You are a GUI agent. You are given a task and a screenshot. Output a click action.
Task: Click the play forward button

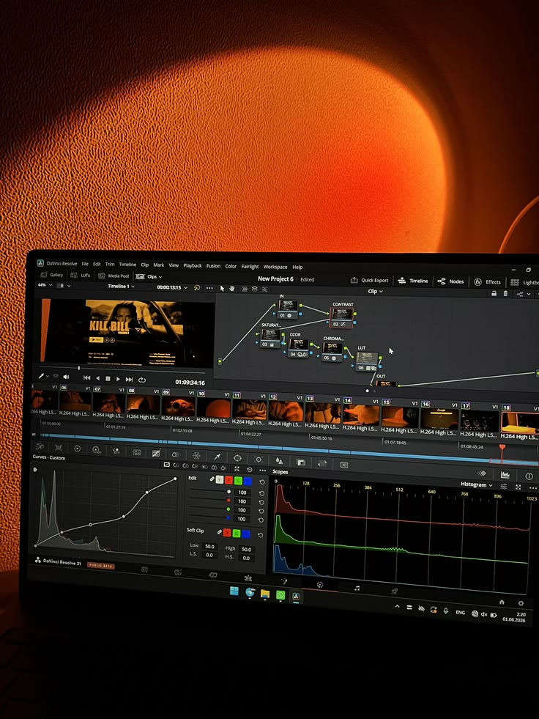(118, 379)
